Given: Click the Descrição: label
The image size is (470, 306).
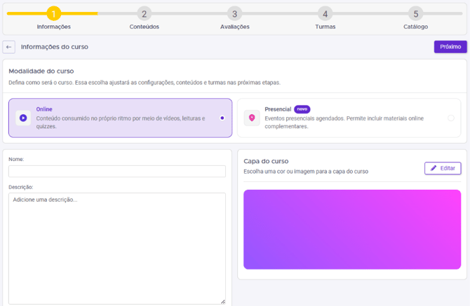Looking at the screenshot, I should tap(20, 187).
